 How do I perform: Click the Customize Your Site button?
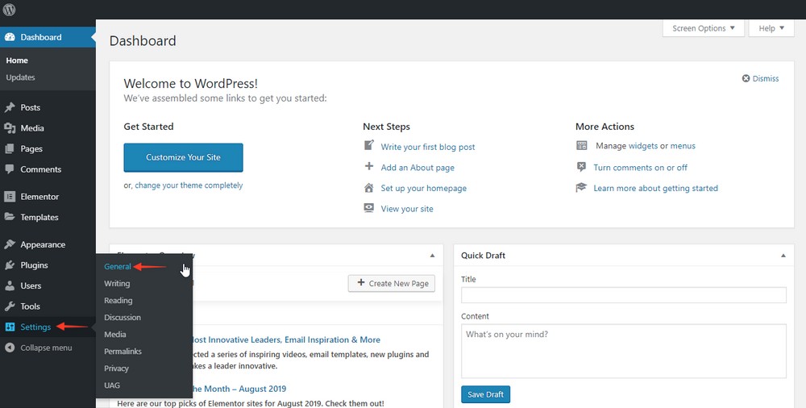[183, 157]
